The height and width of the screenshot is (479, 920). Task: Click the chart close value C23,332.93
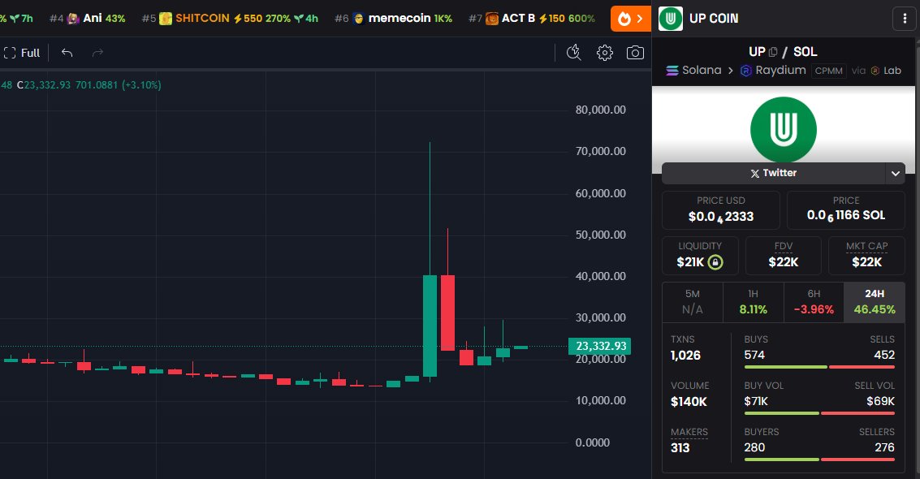44,85
